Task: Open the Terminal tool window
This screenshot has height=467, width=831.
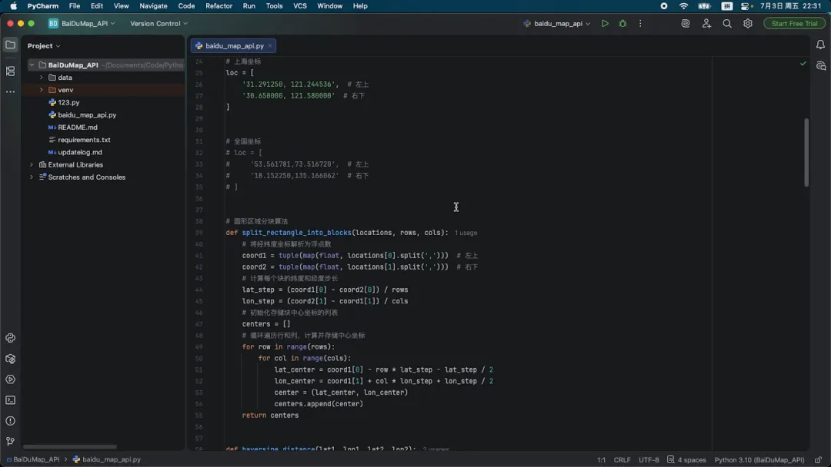Action: (x=10, y=400)
